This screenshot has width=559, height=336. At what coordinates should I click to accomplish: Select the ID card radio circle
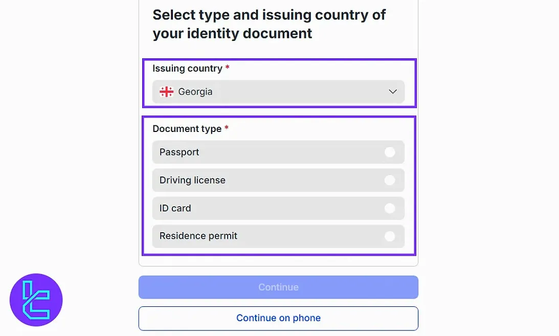390,208
